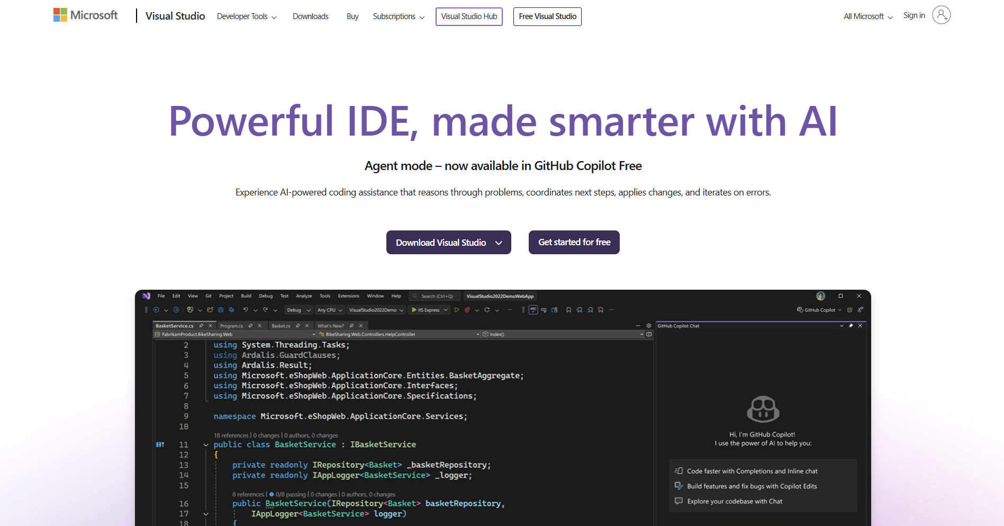Viewport: 1004px width, 526px height.
Task: Close the Program.cs tab
Action: click(259, 326)
